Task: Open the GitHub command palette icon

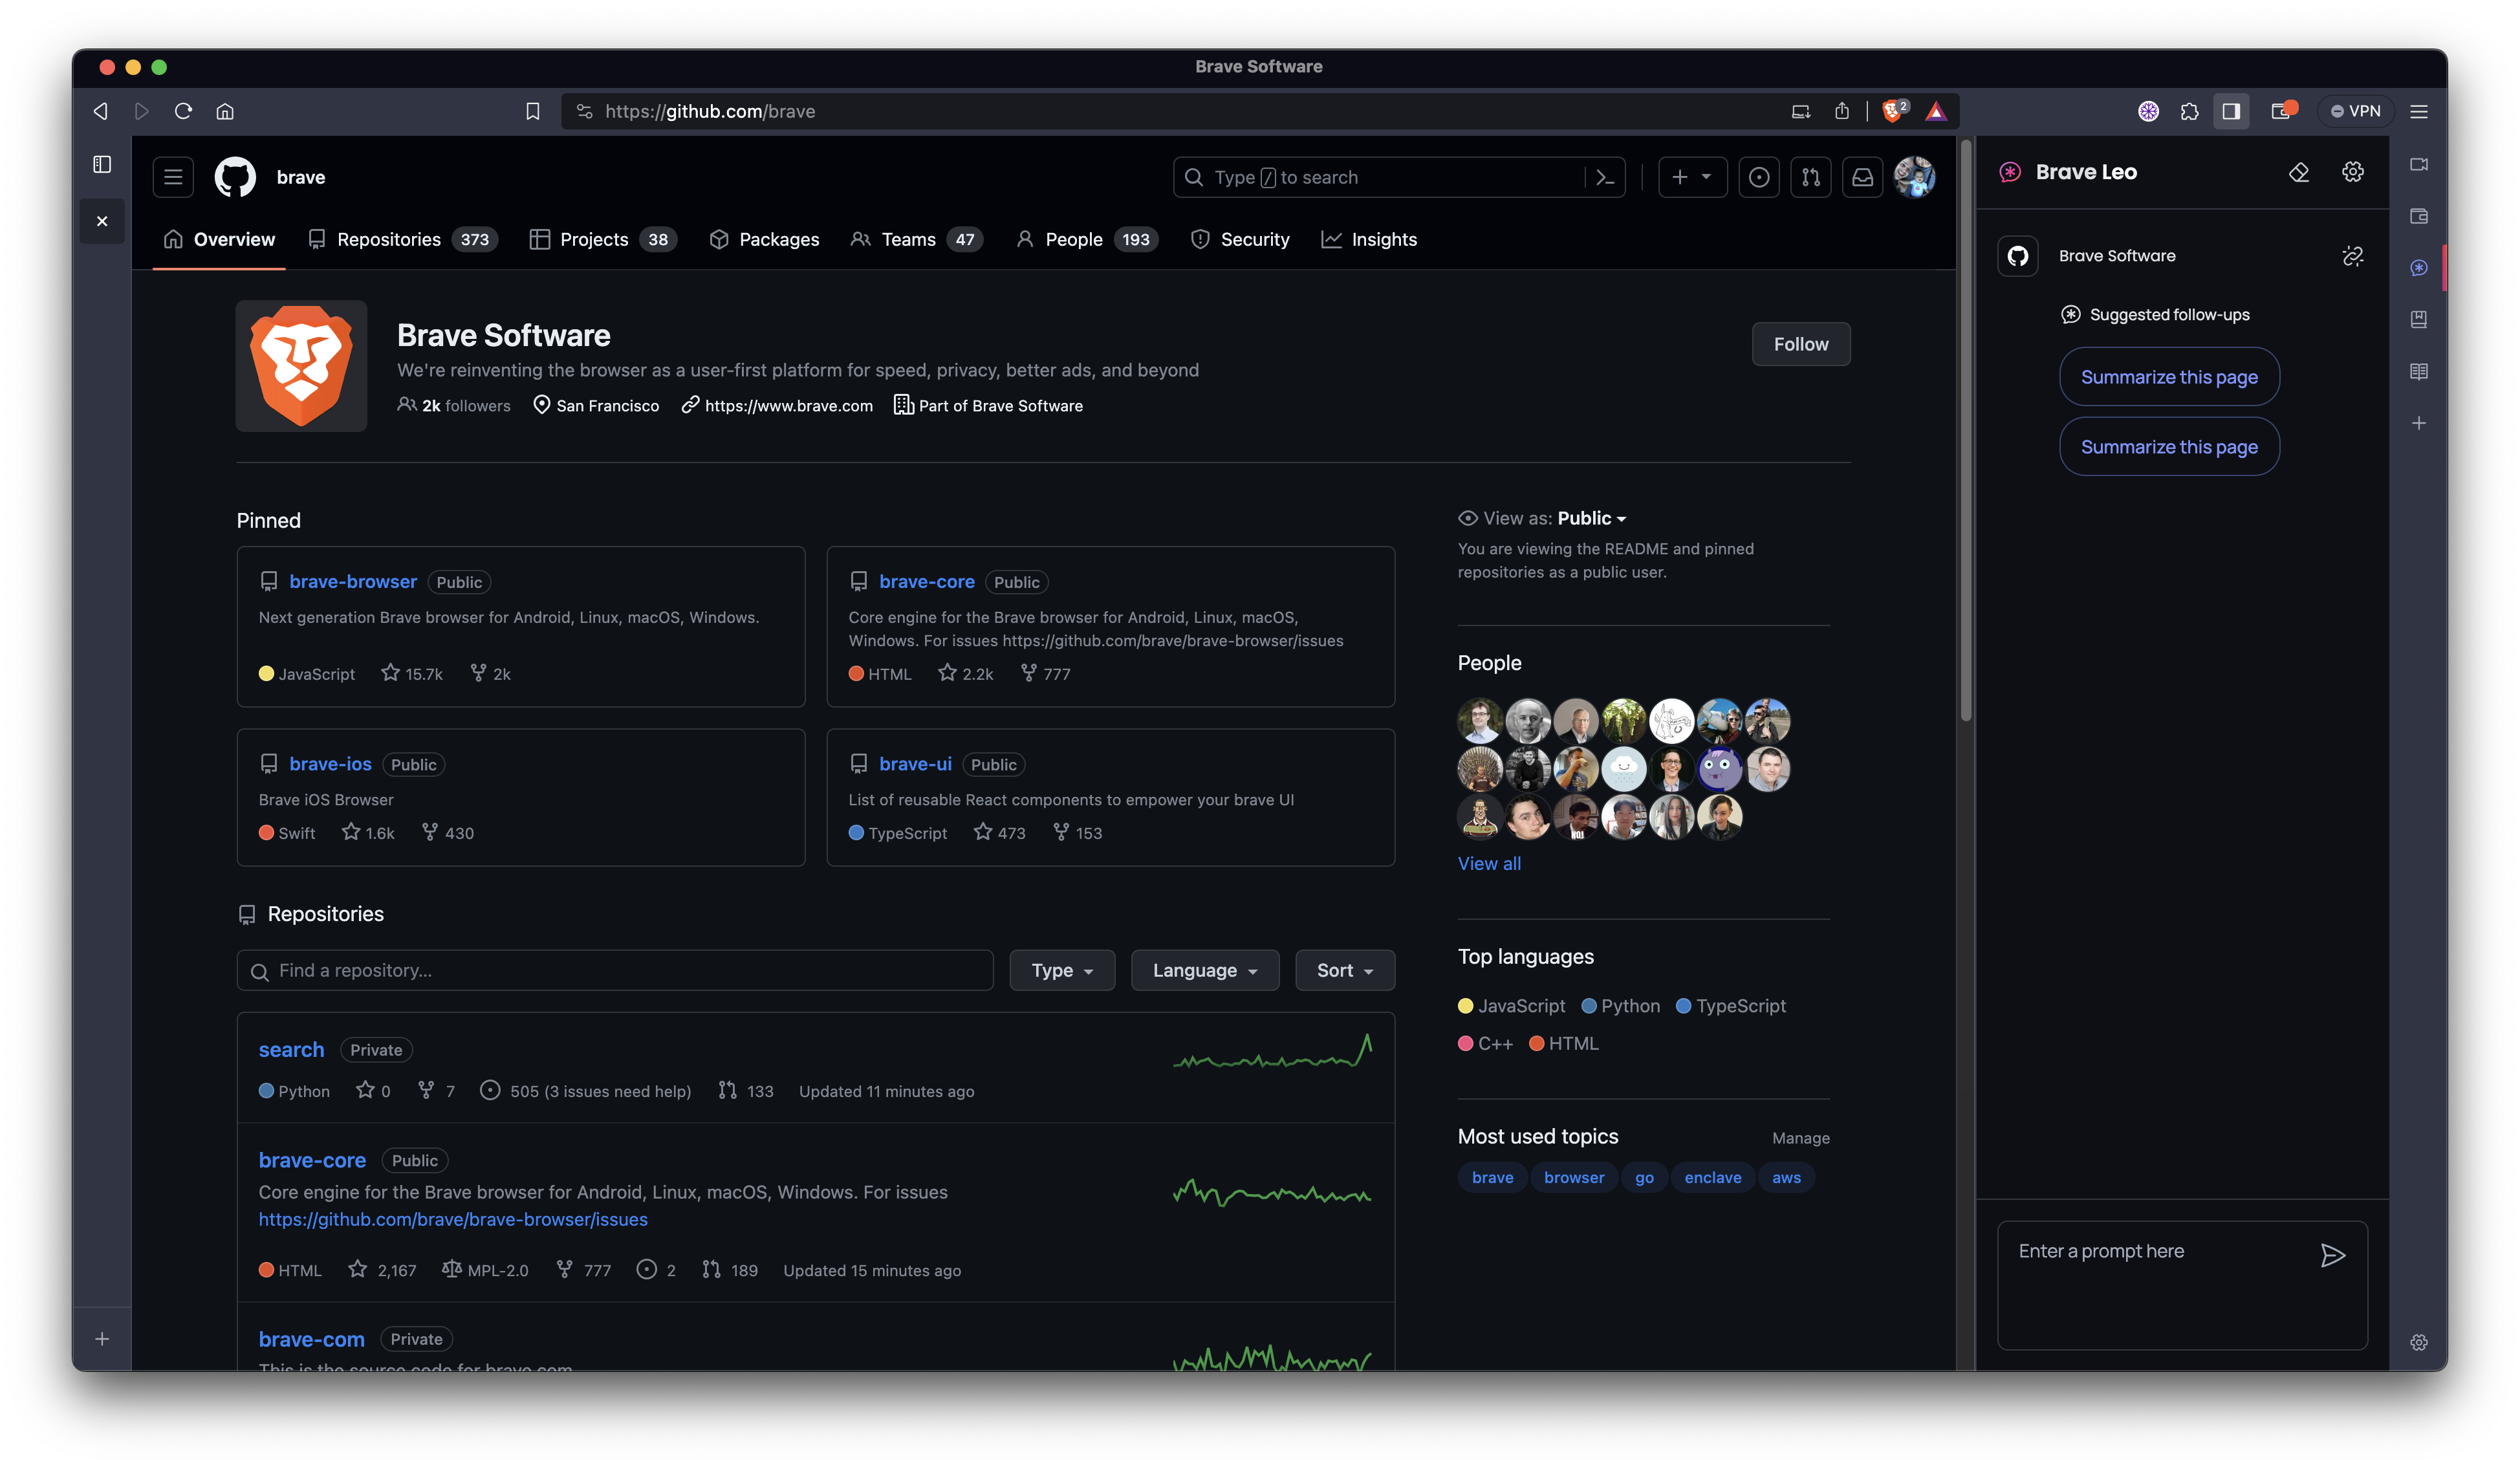Action: click(x=1605, y=177)
